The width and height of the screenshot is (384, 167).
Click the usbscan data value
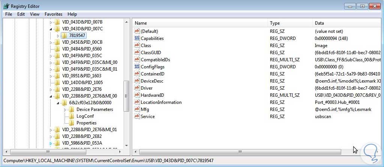click(323, 117)
